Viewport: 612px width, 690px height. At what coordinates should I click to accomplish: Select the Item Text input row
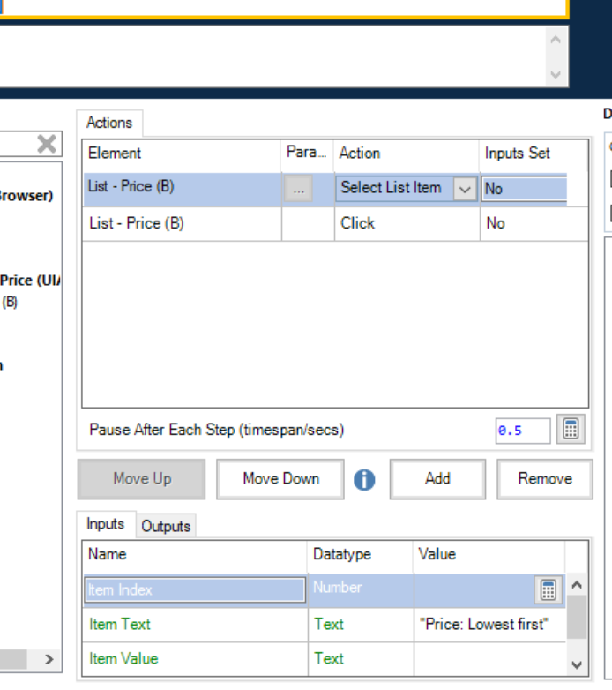click(324, 625)
